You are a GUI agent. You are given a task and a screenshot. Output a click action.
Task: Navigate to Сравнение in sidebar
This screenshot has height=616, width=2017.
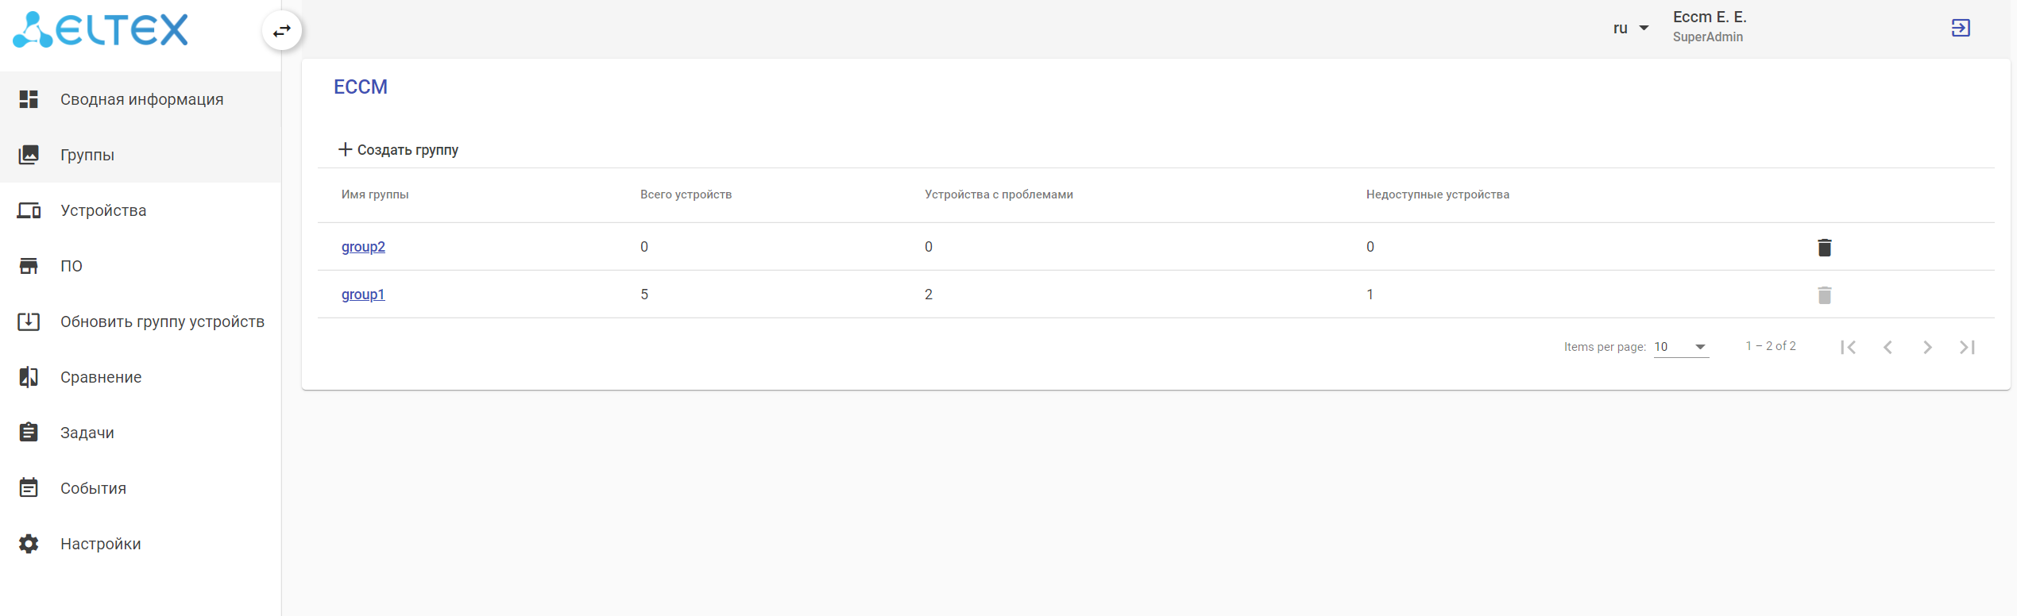pyautogui.click(x=101, y=377)
